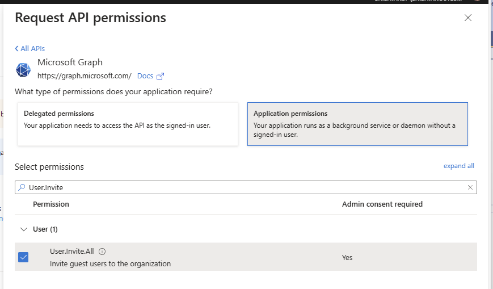Select the Delegated permissions card
The height and width of the screenshot is (289, 493).
(x=128, y=124)
